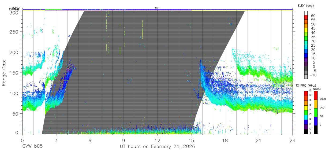329x152 pixels.
Task: Click the rotated 'Range Gate' y-axis title
Action: click(x=4, y=73)
